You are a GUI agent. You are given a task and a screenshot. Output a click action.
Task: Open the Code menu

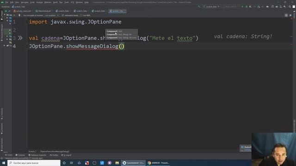[32, 2]
